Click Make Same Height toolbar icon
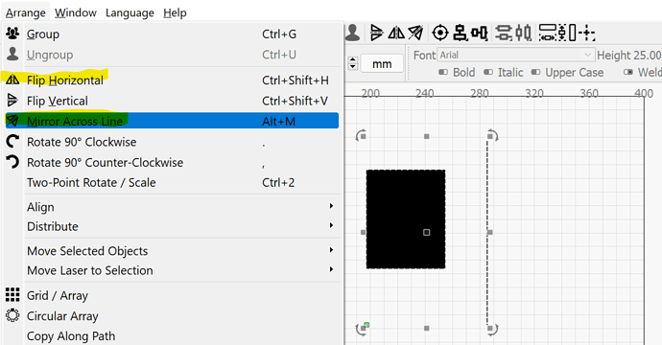 (x=562, y=33)
